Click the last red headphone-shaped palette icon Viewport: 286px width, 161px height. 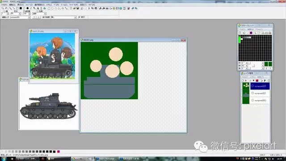[270, 33]
